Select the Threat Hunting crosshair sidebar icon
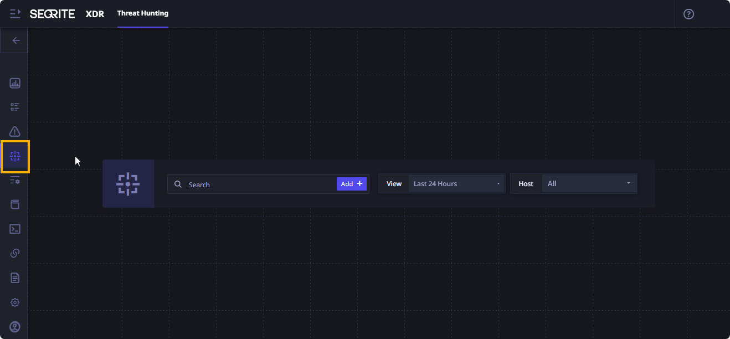Screen dimensions: 730x339 pyautogui.click(x=15, y=157)
